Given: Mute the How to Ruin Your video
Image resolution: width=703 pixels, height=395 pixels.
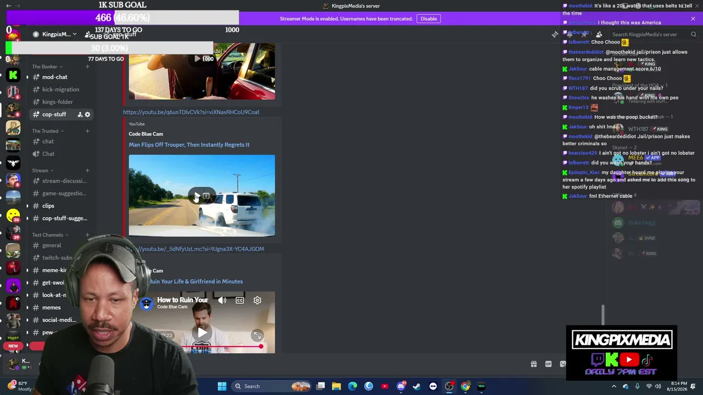Looking at the screenshot, I should click(x=222, y=300).
